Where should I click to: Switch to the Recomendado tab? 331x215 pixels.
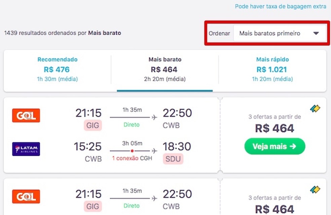pos(57,69)
